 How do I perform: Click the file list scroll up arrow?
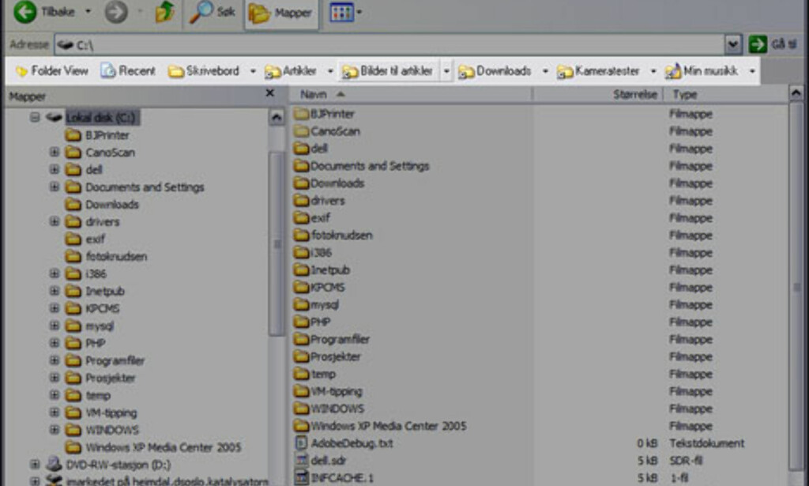tap(796, 93)
